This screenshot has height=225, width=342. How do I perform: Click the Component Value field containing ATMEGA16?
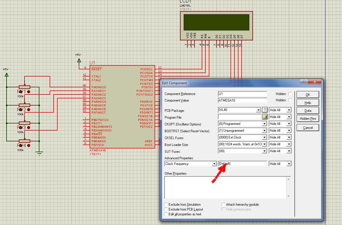[x=242, y=100]
